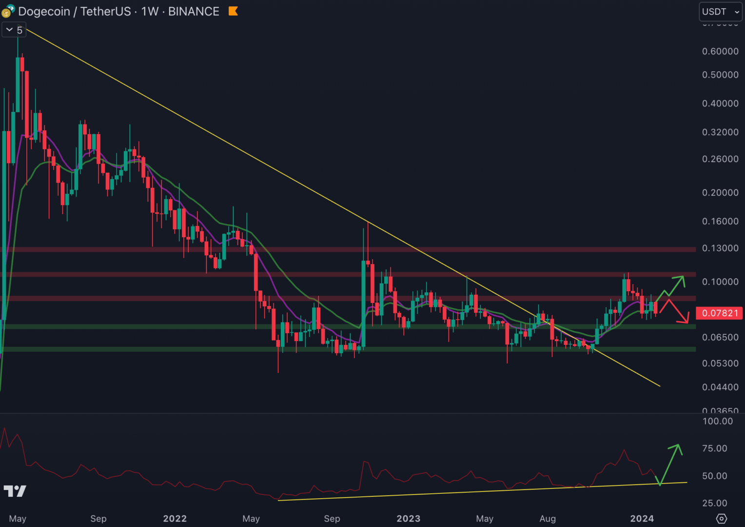Click the 75.00 level on RSI scale
Screen dimensions: 745x527
pyautogui.click(x=714, y=448)
